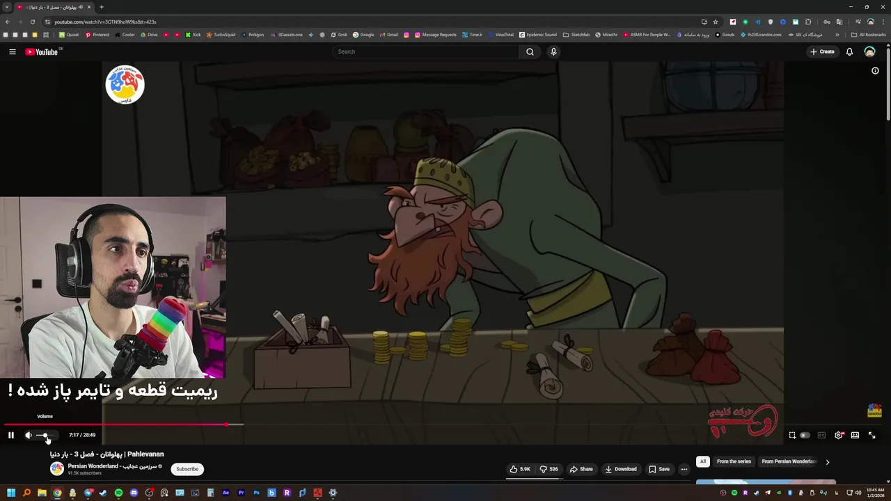This screenshot has width=891, height=501.
Task: Share this video
Action: [x=581, y=469]
